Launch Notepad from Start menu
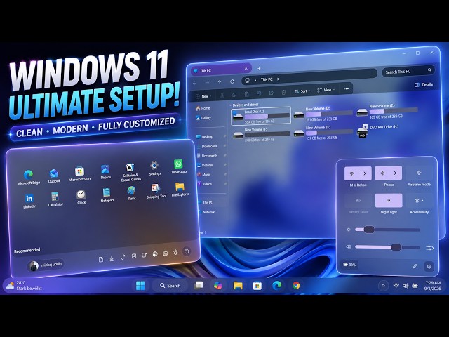Image resolution: width=449 pixels, height=337 pixels. click(x=107, y=195)
